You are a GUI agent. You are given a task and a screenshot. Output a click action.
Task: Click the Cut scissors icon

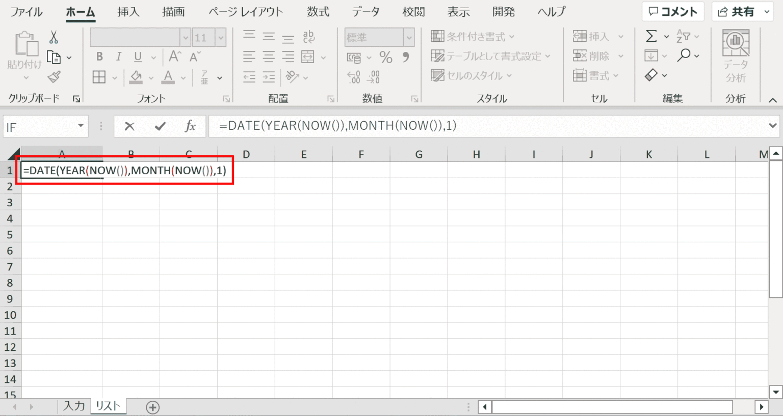pyautogui.click(x=54, y=37)
